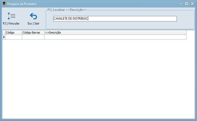
Task: Click the empty Código Barras cell in first row
Action: click(33, 37)
